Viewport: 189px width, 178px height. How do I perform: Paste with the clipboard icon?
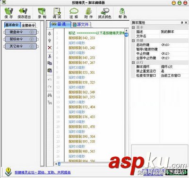click(x=50, y=70)
